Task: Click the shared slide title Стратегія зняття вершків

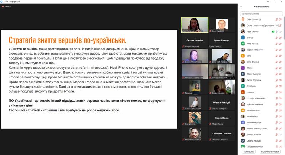Action: click(67, 40)
